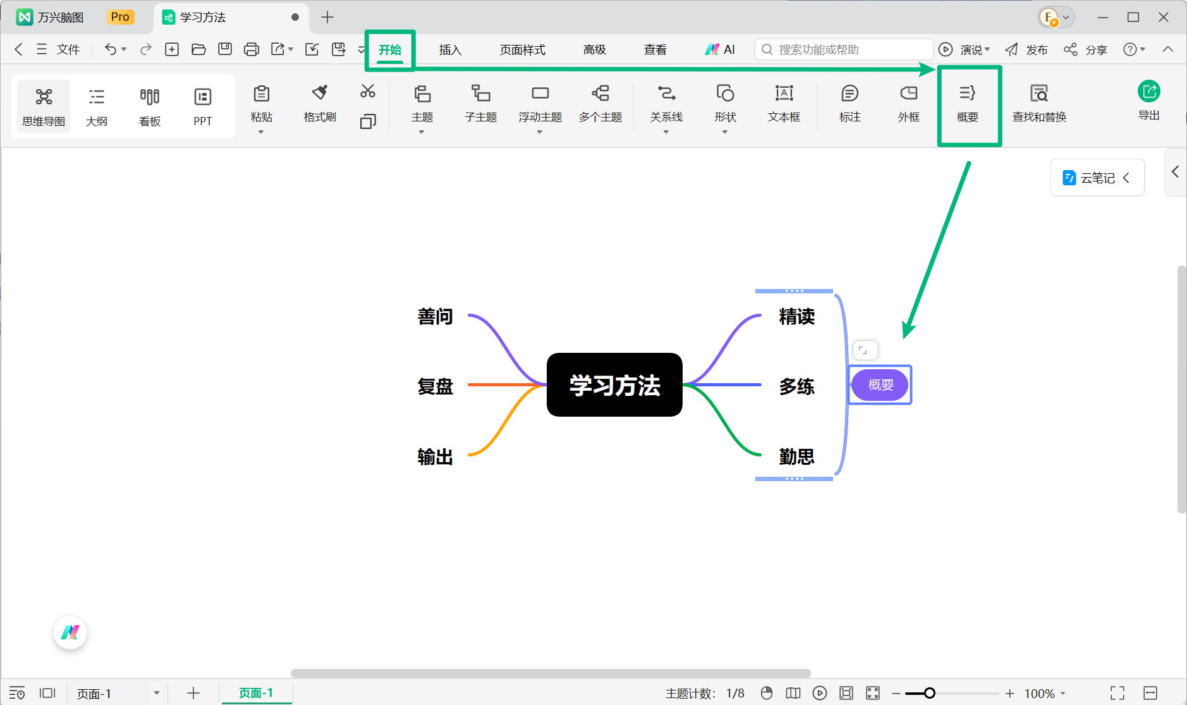
Task: Open the Cloud Notes (云笔记) panel
Action: (x=1097, y=178)
